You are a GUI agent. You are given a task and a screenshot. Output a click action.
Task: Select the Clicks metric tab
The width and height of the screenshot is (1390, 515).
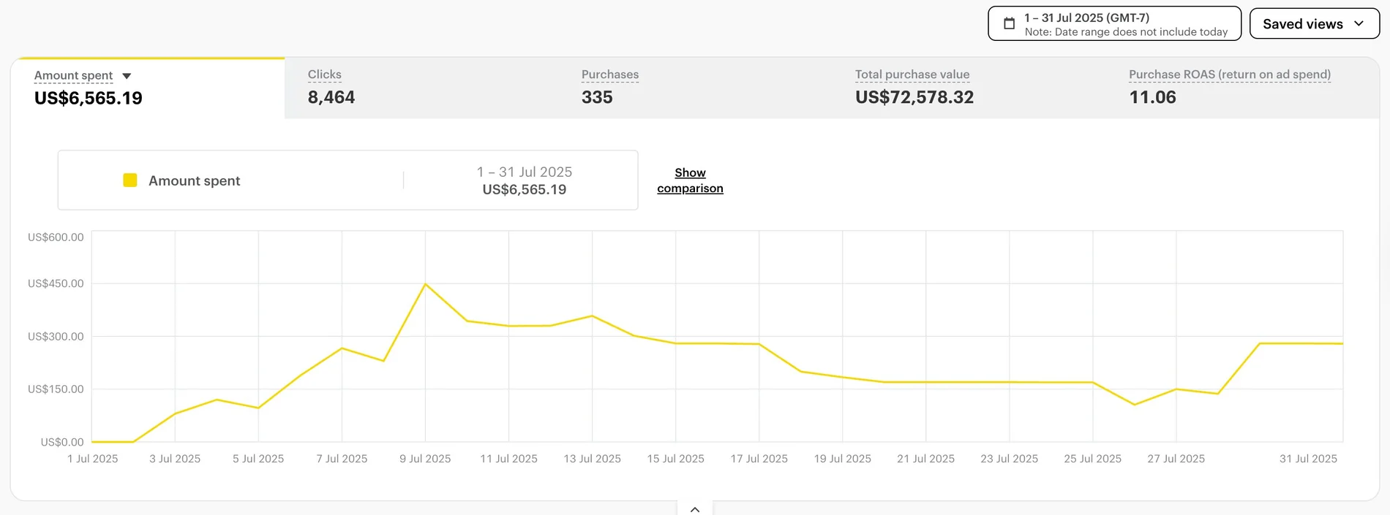click(x=421, y=88)
